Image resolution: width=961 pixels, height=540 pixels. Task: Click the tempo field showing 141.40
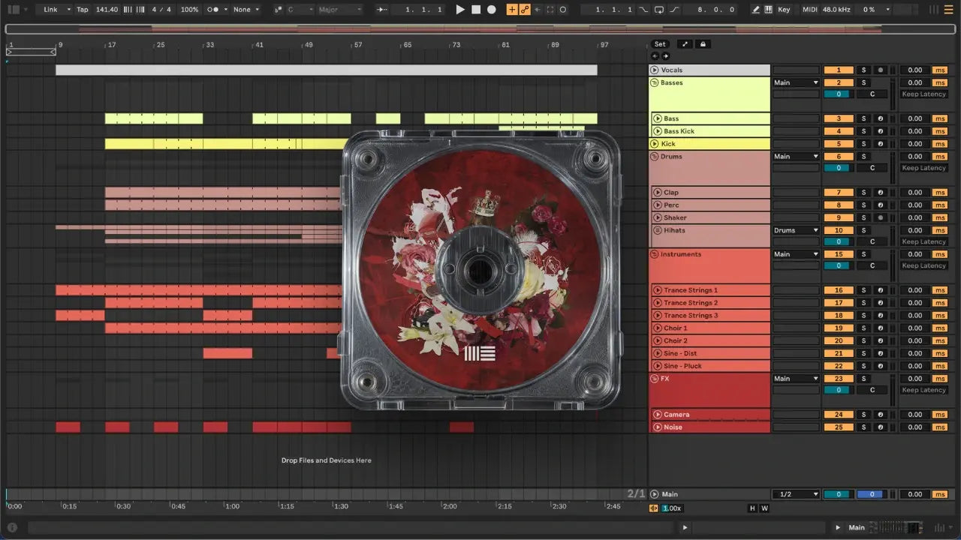point(107,10)
